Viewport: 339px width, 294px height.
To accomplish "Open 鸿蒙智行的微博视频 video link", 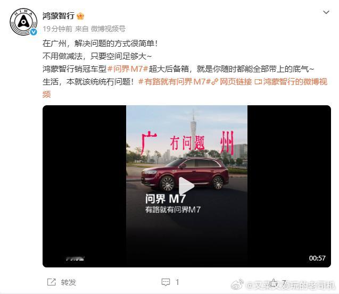I will [x=291, y=82].
